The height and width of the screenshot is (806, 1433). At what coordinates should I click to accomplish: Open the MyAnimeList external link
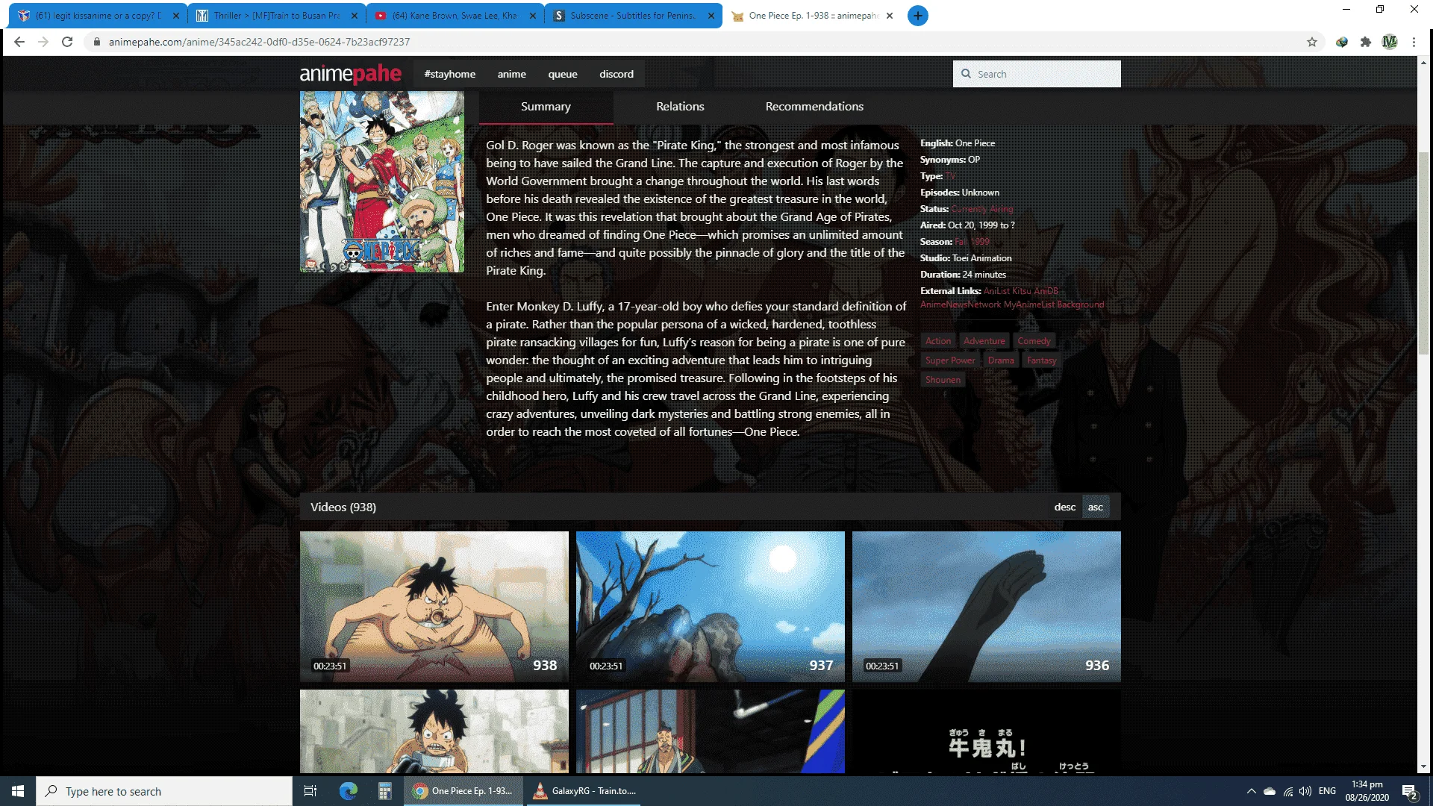pyautogui.click(x=1029, y=304)
